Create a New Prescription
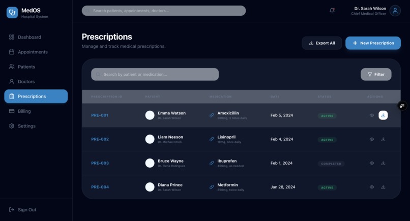Image resolution: width=410 pixels, height=221 pixels. click(x=373, y=43)
